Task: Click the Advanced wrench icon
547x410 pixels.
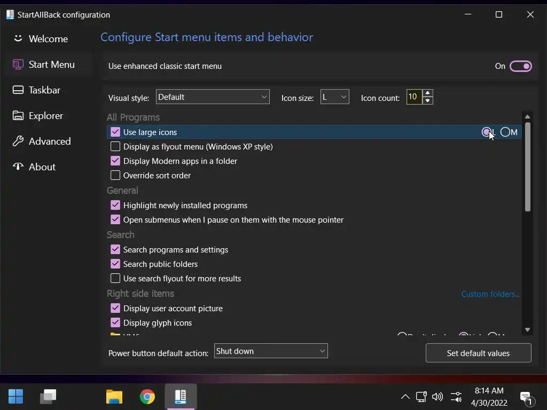Action: 18,141
